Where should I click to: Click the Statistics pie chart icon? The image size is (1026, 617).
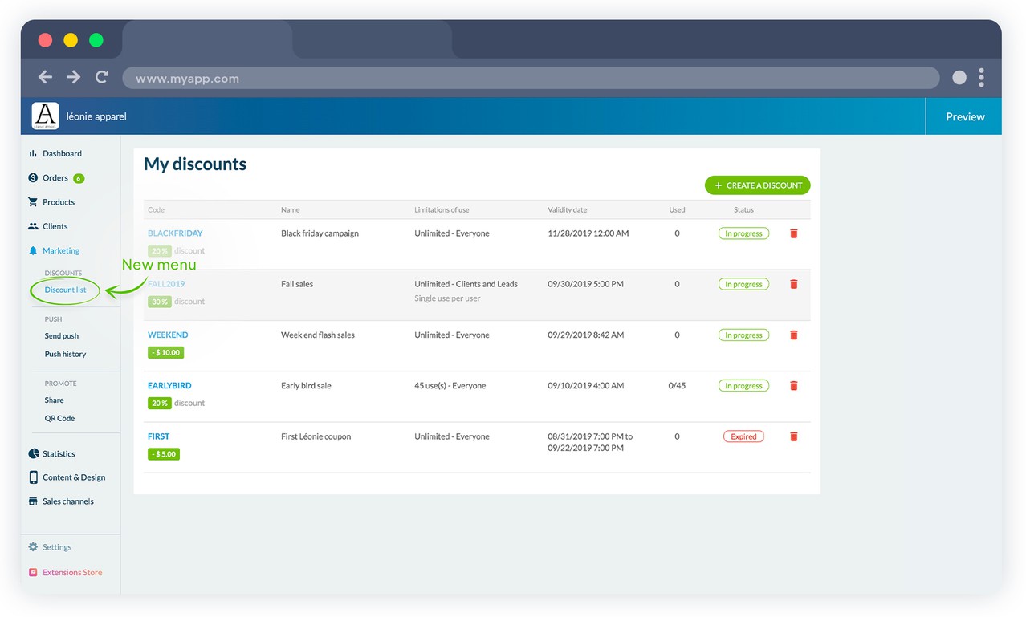[x=33, y=453]
